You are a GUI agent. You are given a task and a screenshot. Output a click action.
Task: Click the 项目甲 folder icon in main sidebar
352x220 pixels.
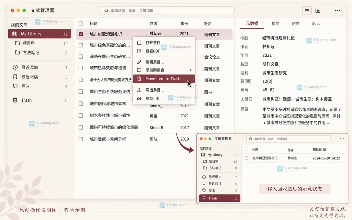point(17,43)
